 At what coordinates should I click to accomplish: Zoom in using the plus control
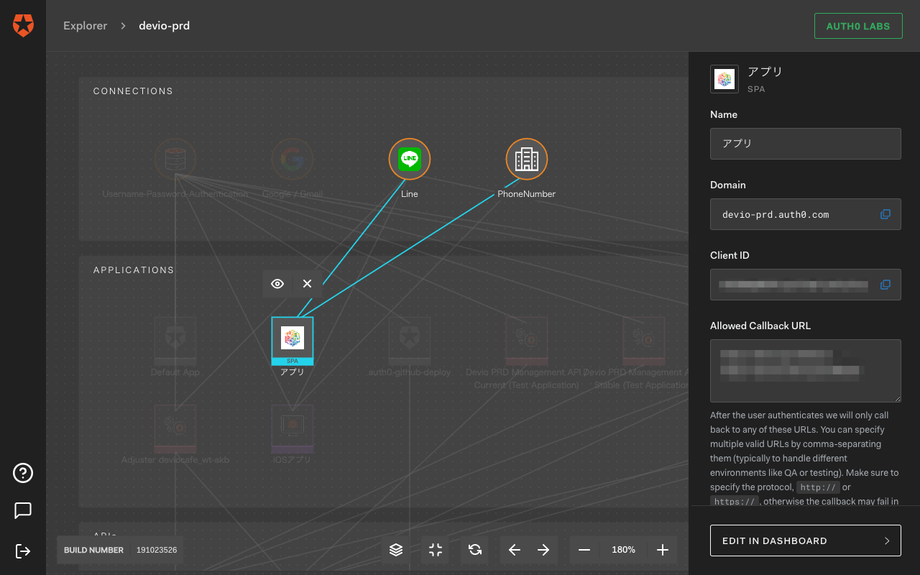(662, 549)
